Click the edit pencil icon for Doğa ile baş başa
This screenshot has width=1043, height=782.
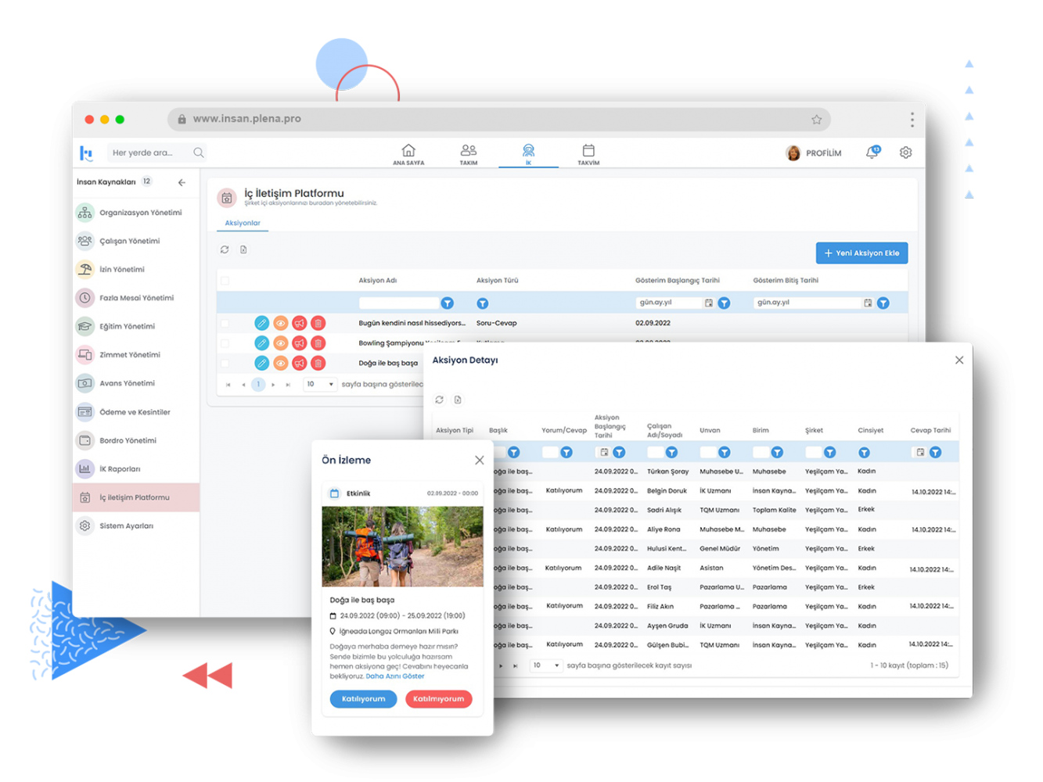point(261,363)
